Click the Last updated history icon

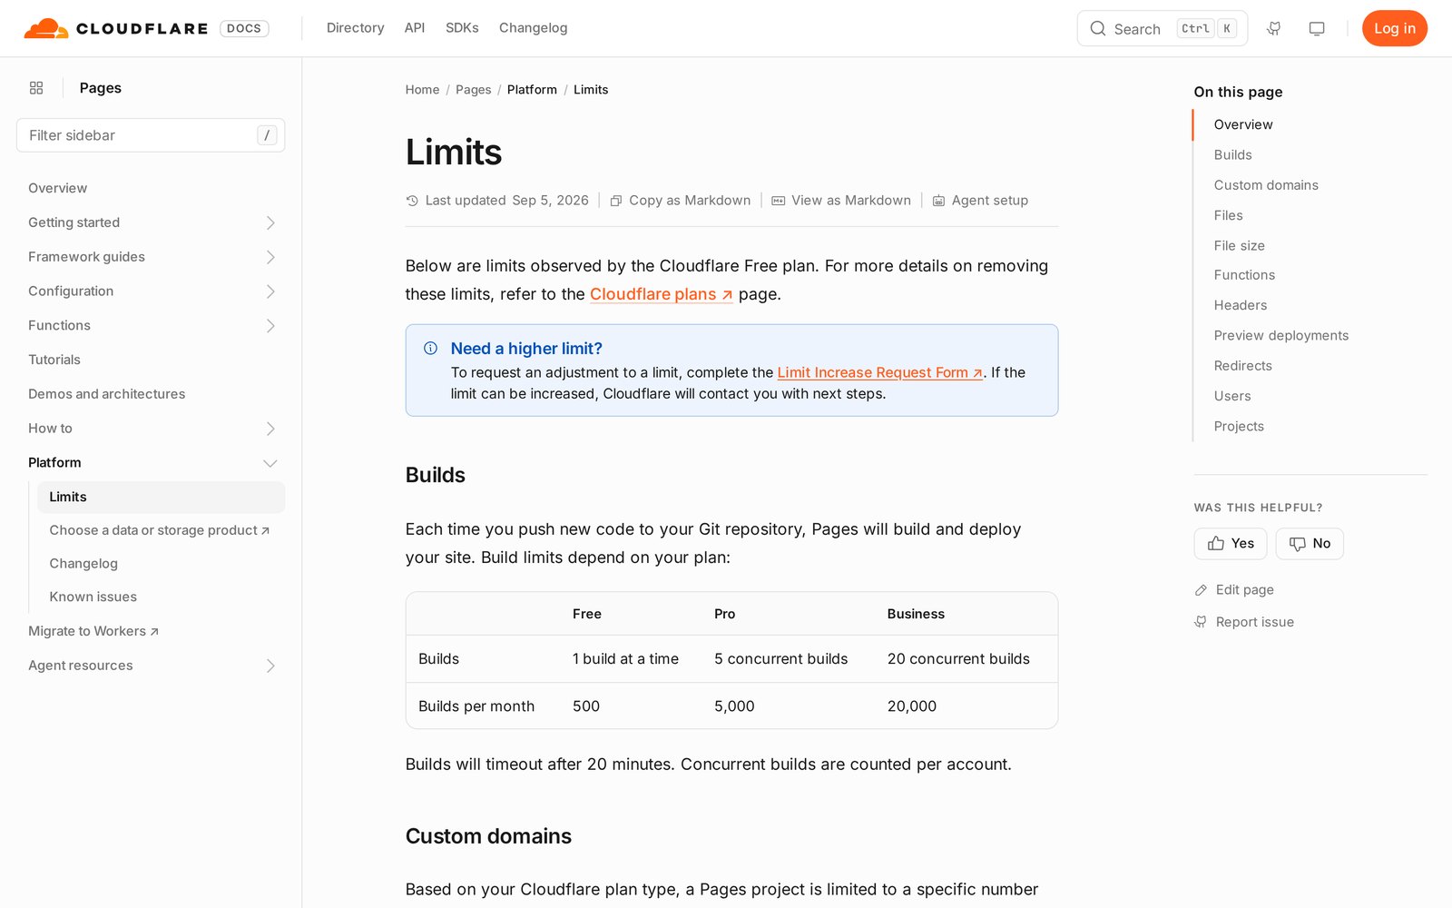(412, 201)
